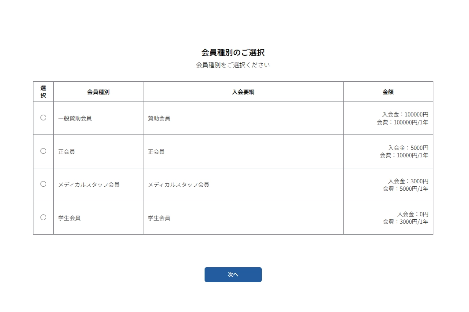Click the 会員種別 column header
Image resolution: width=469 pixels, height=312 pixels.
pyautogui.click(x=98, y=92)
